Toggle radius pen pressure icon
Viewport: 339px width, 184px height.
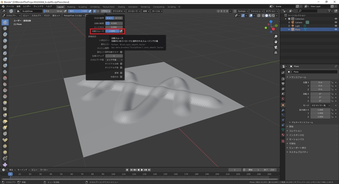tap(65, 11)
